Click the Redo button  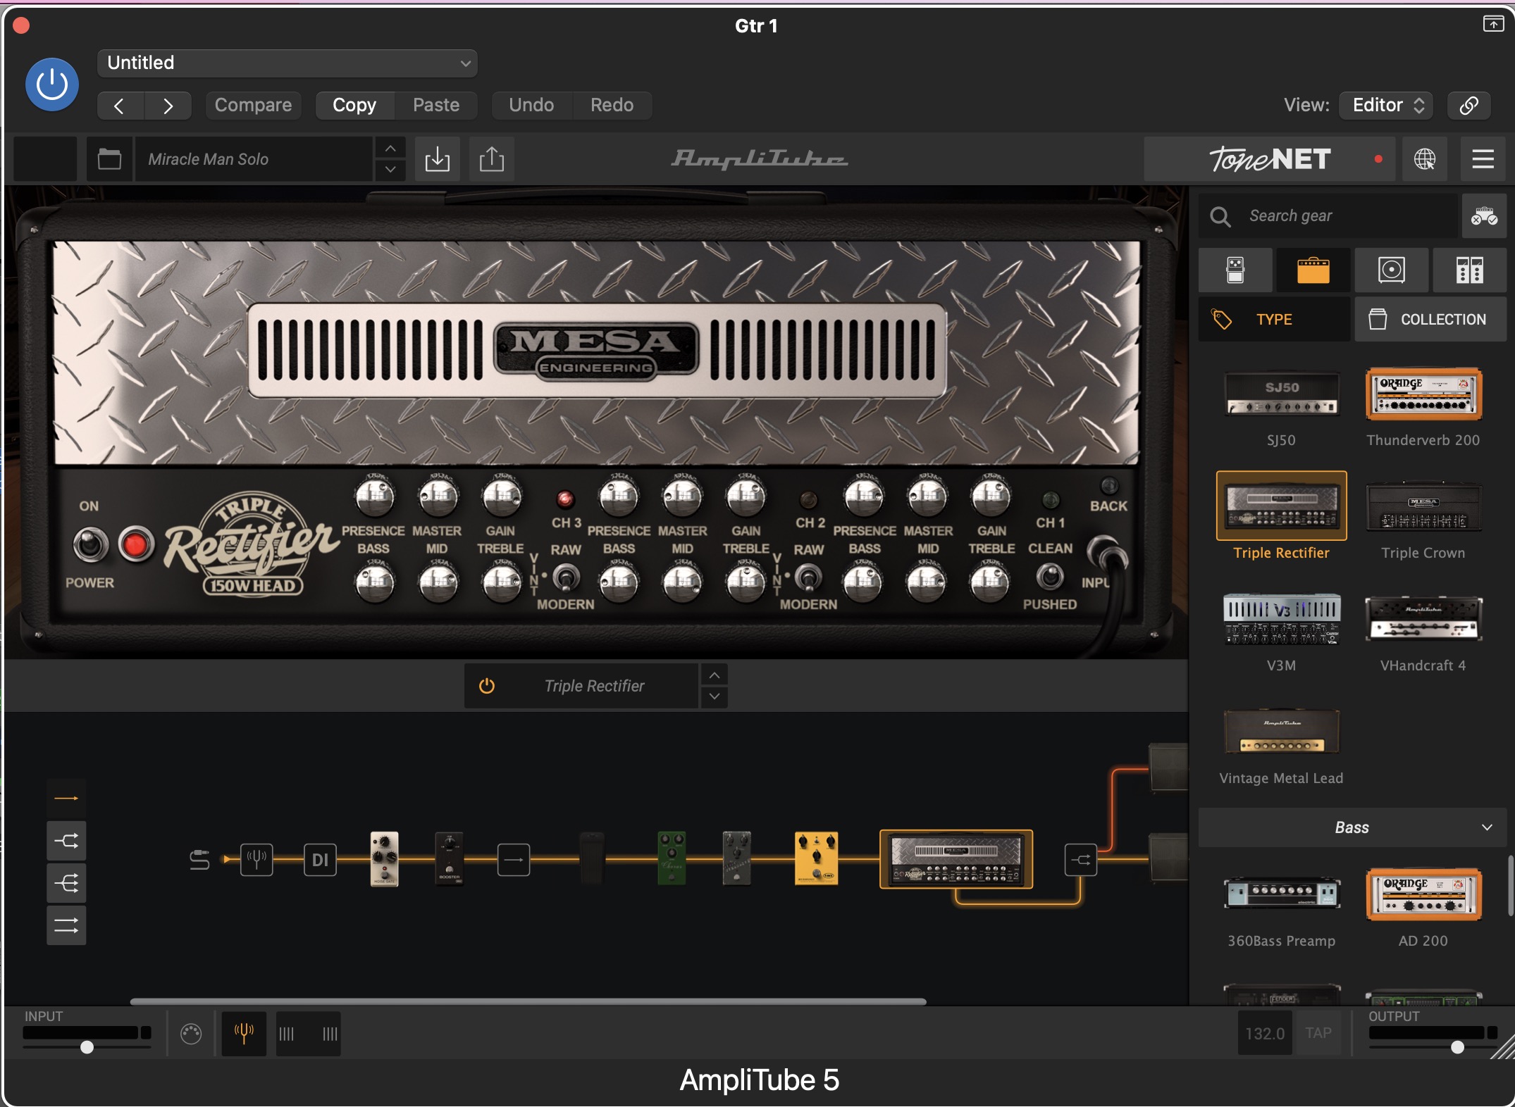[612, 106]
